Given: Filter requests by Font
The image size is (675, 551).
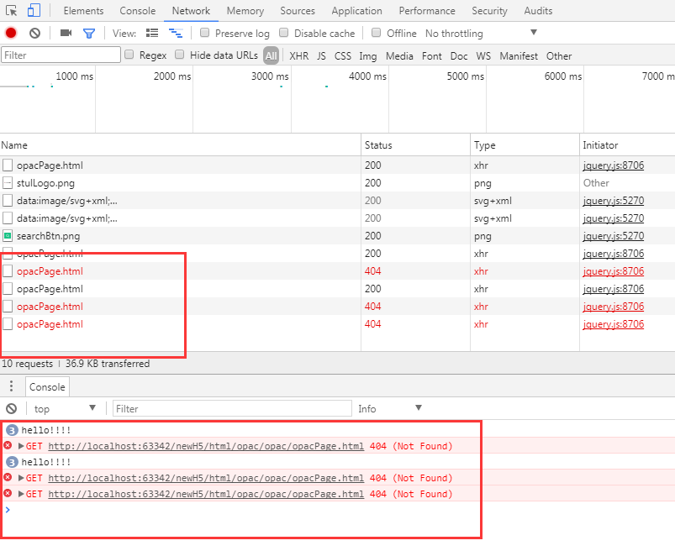Looking at the screenshot, I should pyautogui.click(x=432, y=56).
